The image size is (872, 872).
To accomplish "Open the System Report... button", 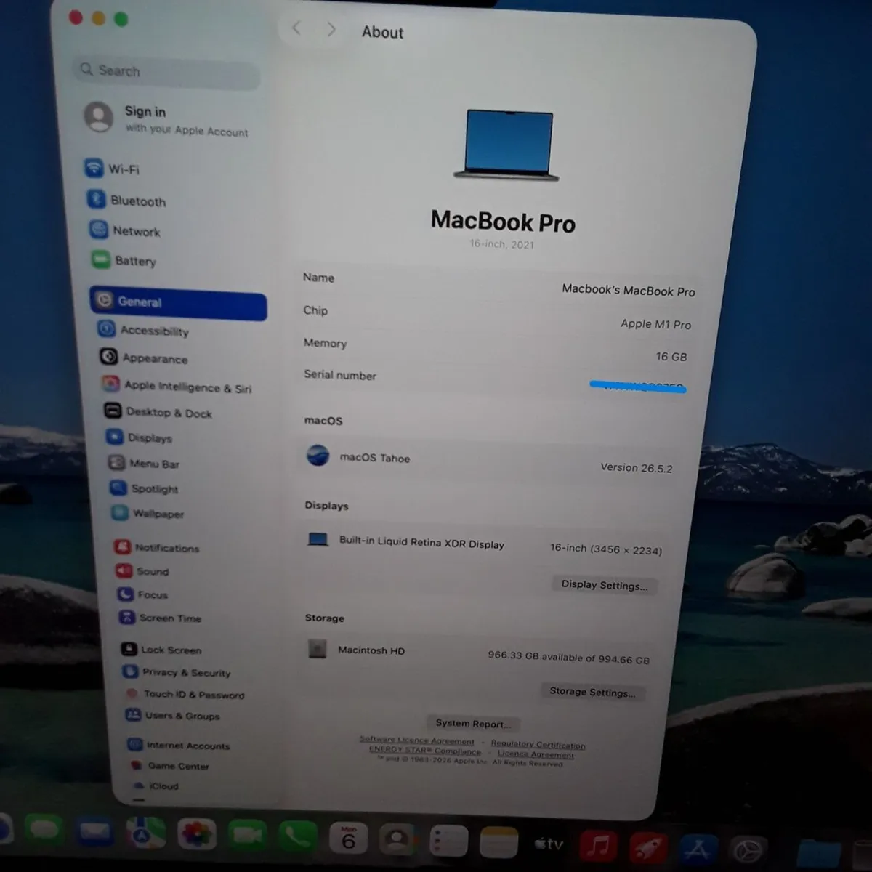I will click(473, 723).
